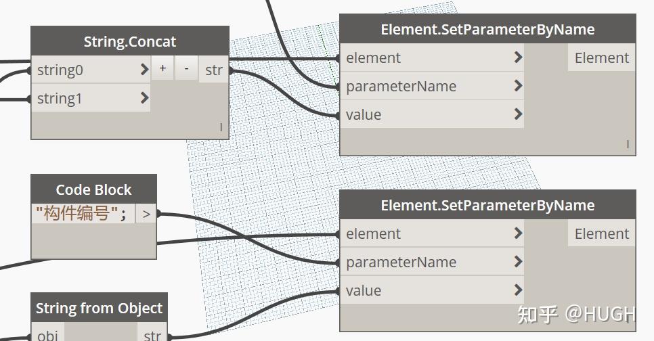
Task: Select the upper Element.SetParameterByName node title
Action: pyautogui.click(x=487, y=30)
